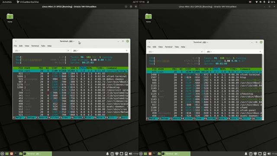Click the microphone icon in host top bar
277x156 pixels.
pos(264,2)
